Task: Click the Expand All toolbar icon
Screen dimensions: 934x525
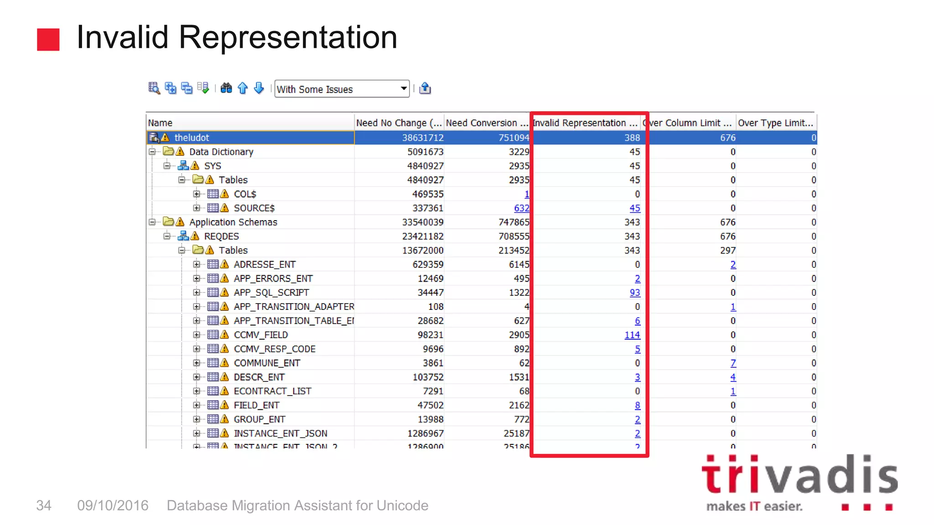Action: click(x=171, y=88)
